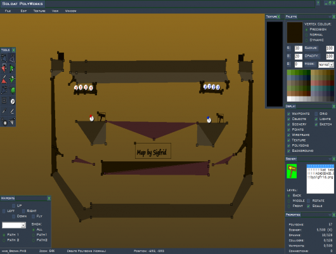Screen dimensions: 336x254
Task: Select the Texture mapping tool
Action: pos(4,90)
